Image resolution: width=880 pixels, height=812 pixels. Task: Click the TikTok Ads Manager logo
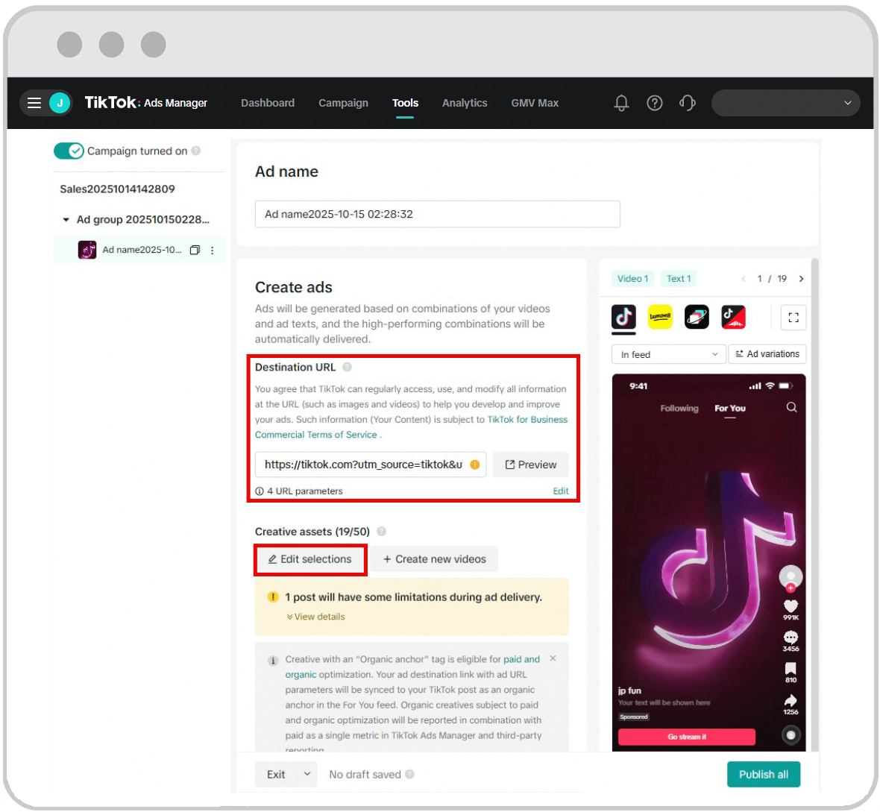146,103
